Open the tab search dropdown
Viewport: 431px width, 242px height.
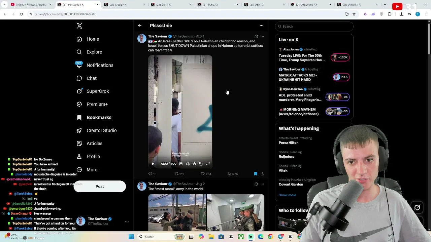pos(4,5)
